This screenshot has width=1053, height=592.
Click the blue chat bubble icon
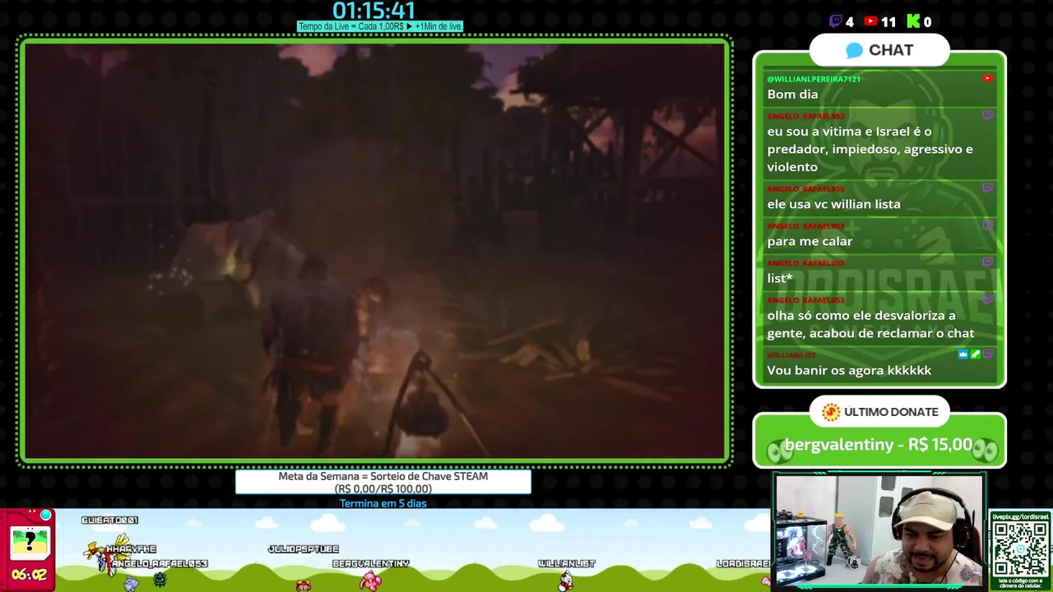pyautogui.click(x=854, y=50)
